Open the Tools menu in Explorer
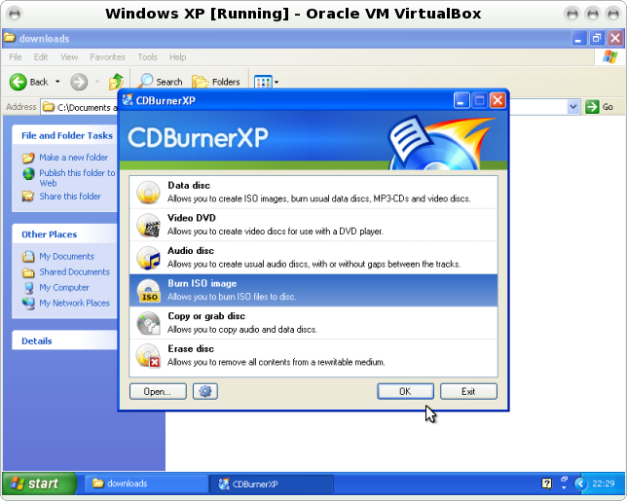Viewport: 627px width, 501px height. click(147, 57)
